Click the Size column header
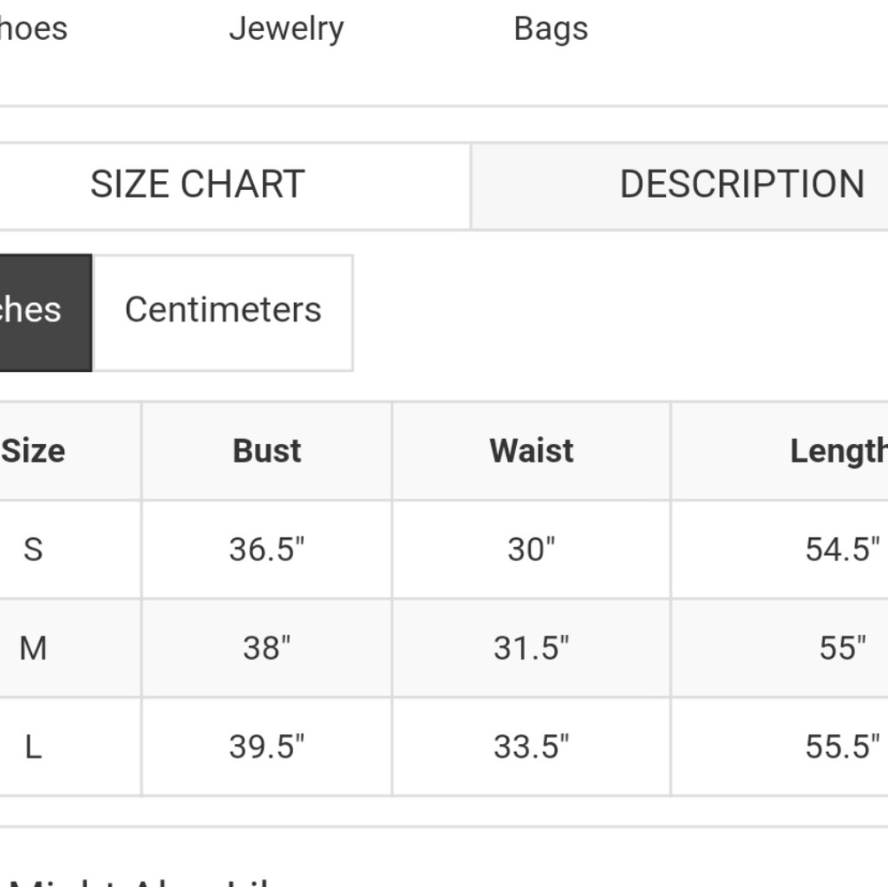Image resolution: width=888 pixels, height=887 pixels. pos(36,450)
